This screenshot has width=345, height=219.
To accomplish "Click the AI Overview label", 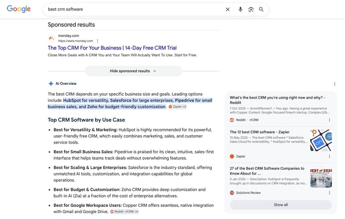I will tap(66, 84).
